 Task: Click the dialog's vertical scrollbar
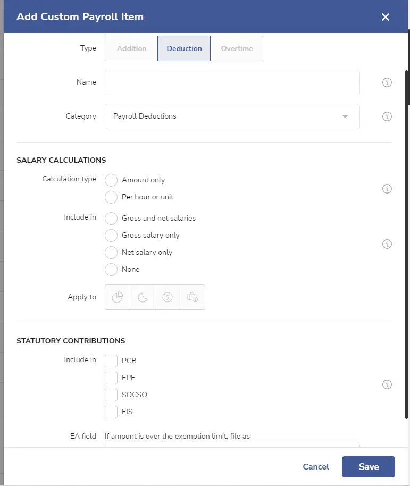407,245
